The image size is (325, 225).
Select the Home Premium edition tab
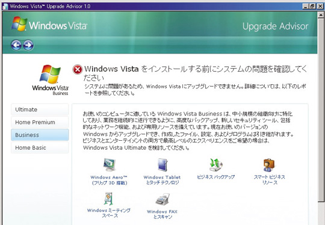click(40, 122)
